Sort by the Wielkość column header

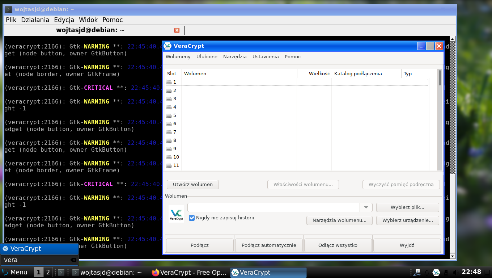(314, 73)
